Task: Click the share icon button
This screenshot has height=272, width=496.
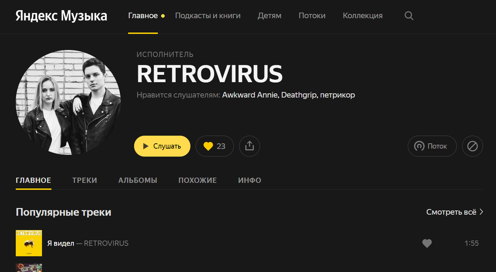Action: 249,146
